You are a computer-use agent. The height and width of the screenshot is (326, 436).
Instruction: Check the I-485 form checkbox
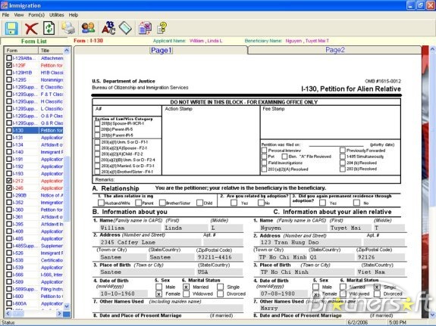click(9, 238)
